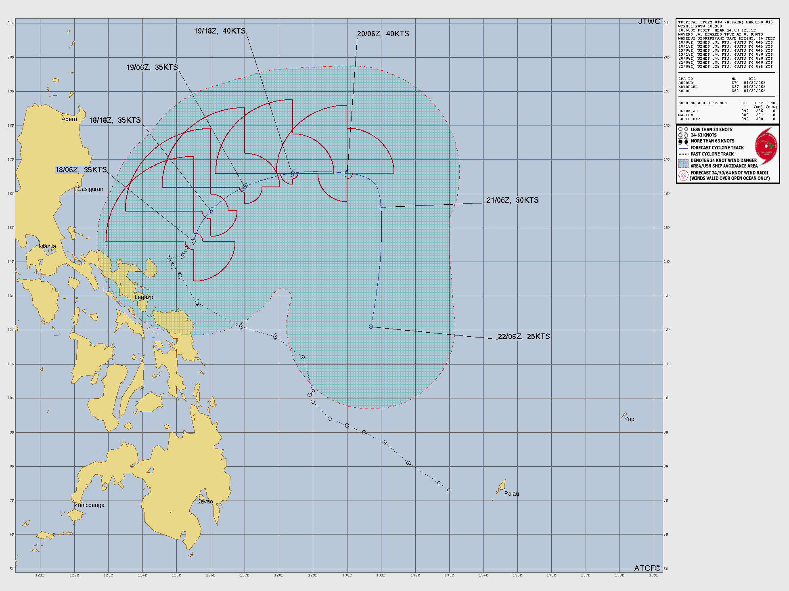This screenshot has height=591, width=789.
Task: Click the Joint Typhoon Warning Center logo
Action: point(766,147)
